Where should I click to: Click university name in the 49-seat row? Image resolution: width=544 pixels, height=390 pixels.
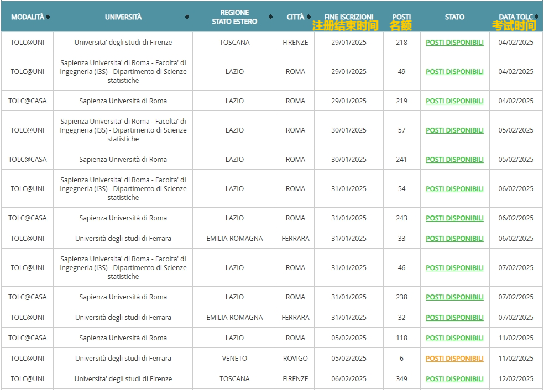(x=123, y=72)
